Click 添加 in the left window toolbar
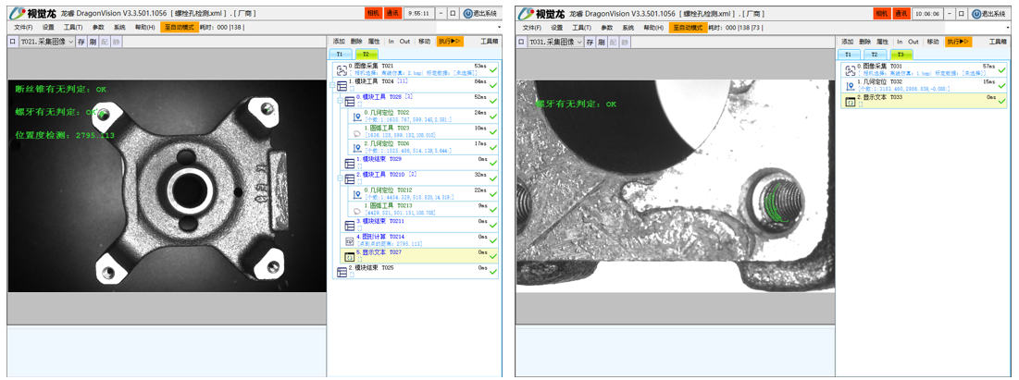Viewport: 1019px width, 380px height. [x=339, y=42]
